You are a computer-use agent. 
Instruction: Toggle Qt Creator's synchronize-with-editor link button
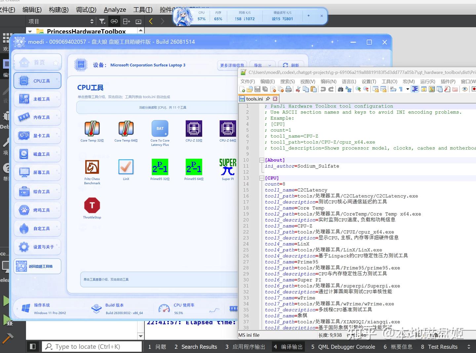(114, 22)
